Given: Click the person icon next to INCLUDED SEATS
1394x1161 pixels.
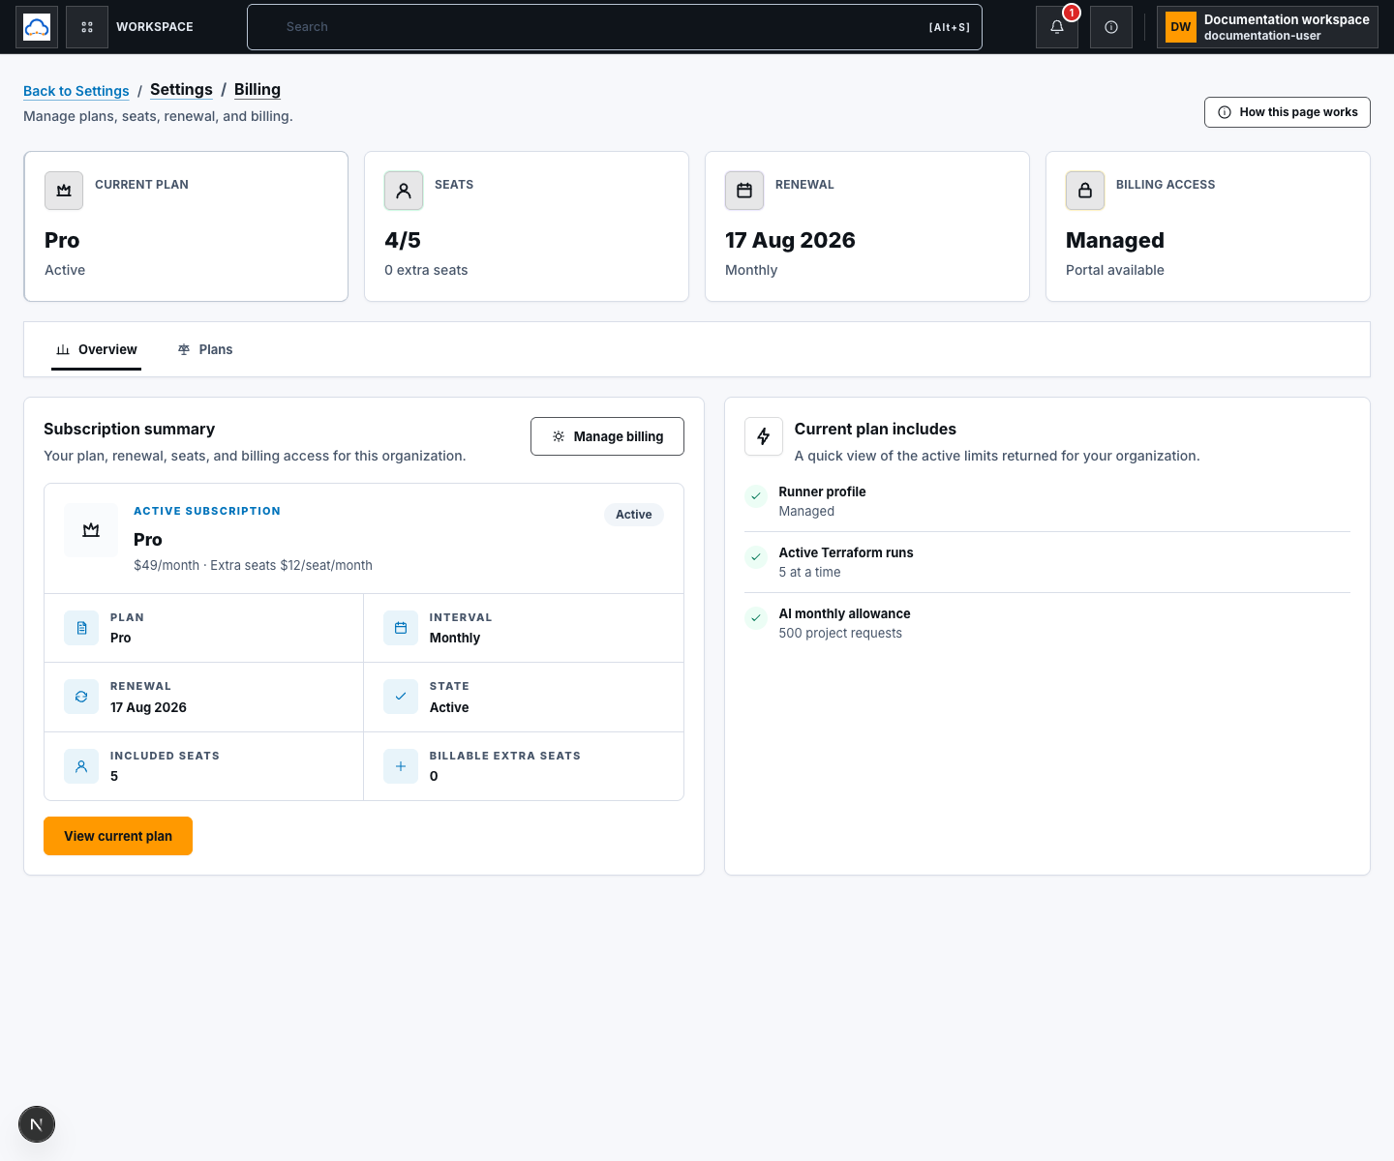Looking at the screenshot, I should tap(81, 766).
